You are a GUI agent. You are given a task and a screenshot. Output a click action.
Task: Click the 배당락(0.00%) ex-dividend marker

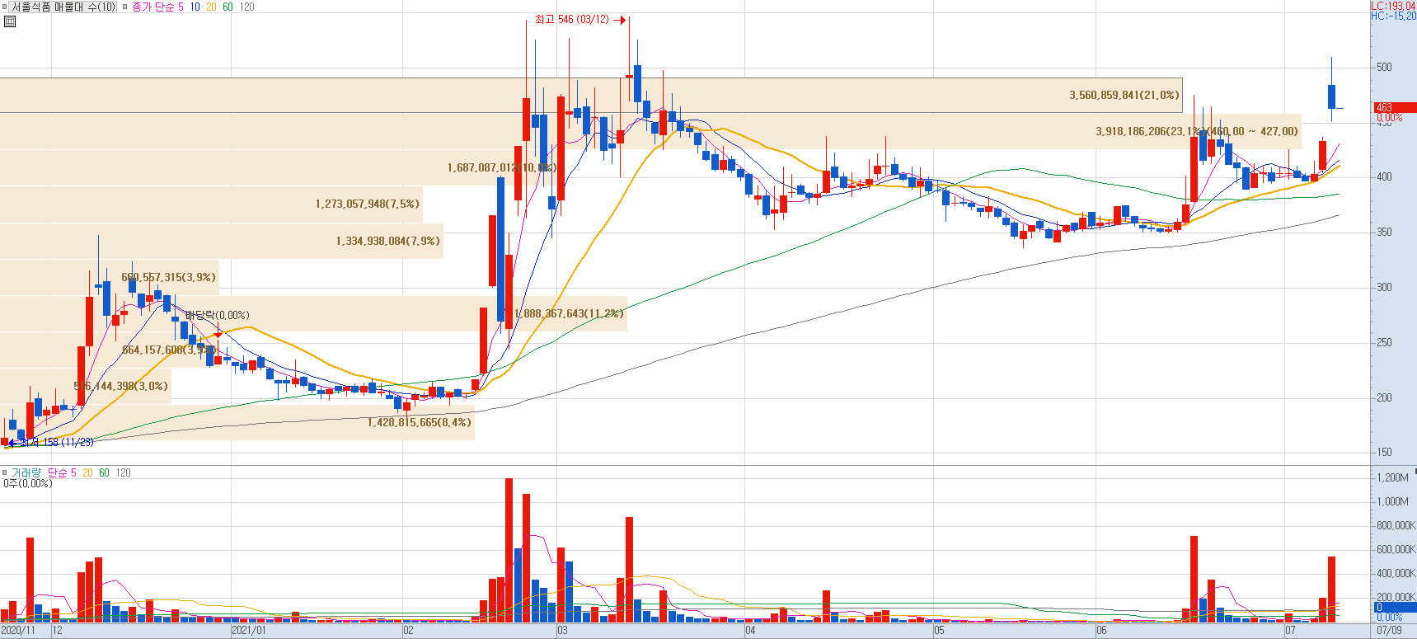click(217, 315)
